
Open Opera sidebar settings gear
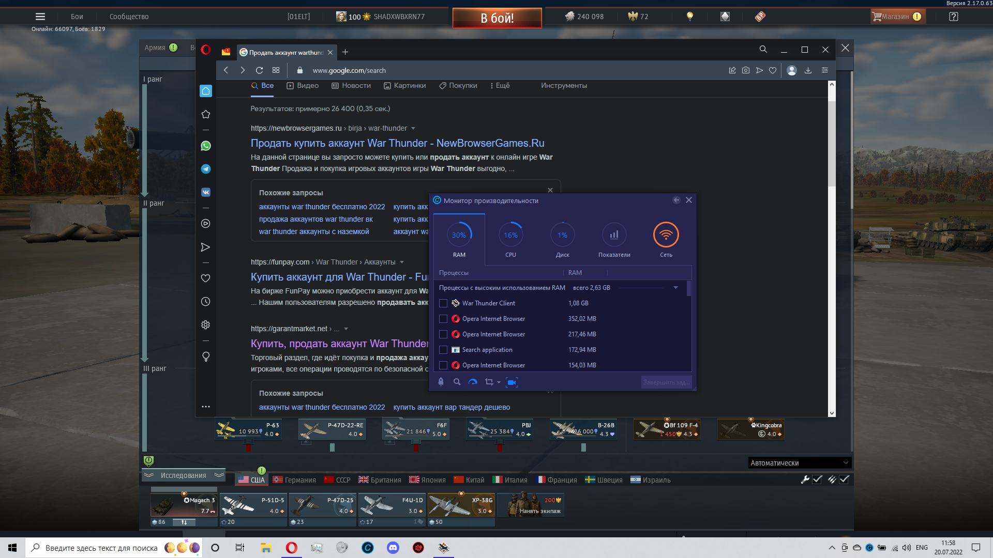[x=206, y=325]
